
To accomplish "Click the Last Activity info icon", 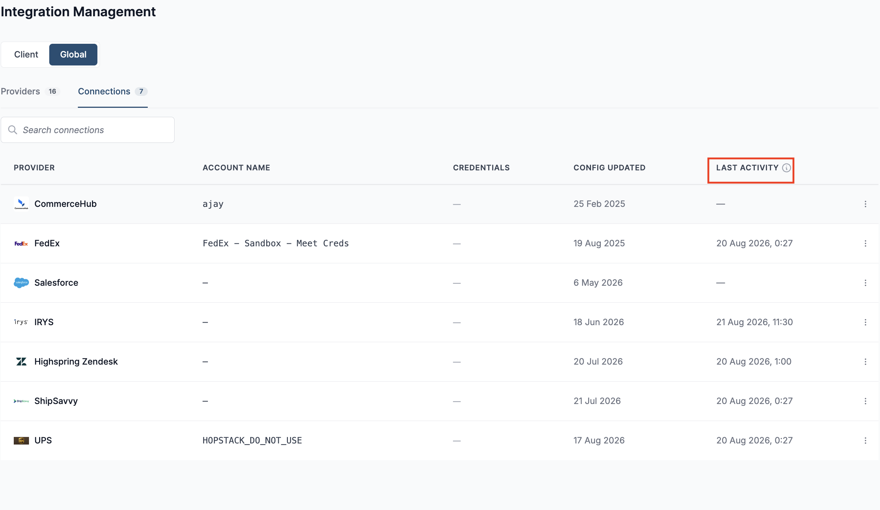I will 786,168.
